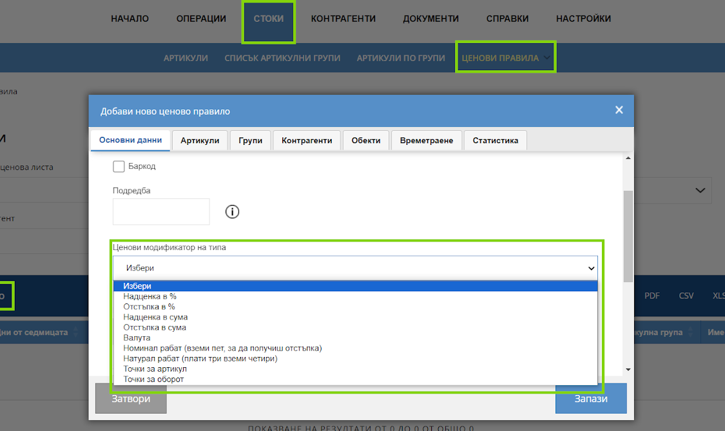The height and width of the screenshot is (431, 725).
Task: Open the Обекти tab
Action: coord(366,140)
